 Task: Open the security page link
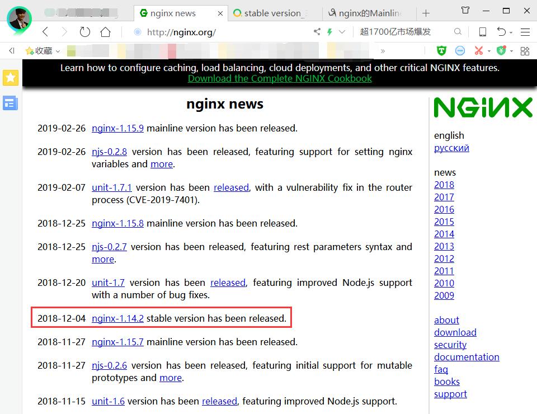point(450,345)
